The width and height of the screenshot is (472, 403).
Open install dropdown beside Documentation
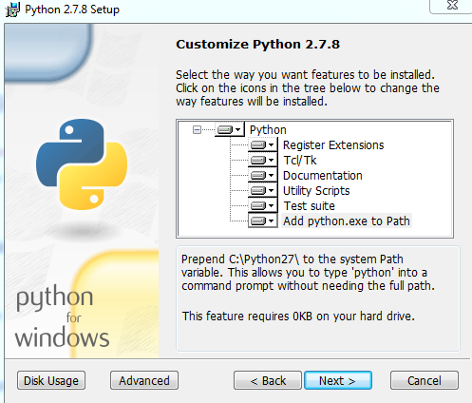[x=262, y=175]
